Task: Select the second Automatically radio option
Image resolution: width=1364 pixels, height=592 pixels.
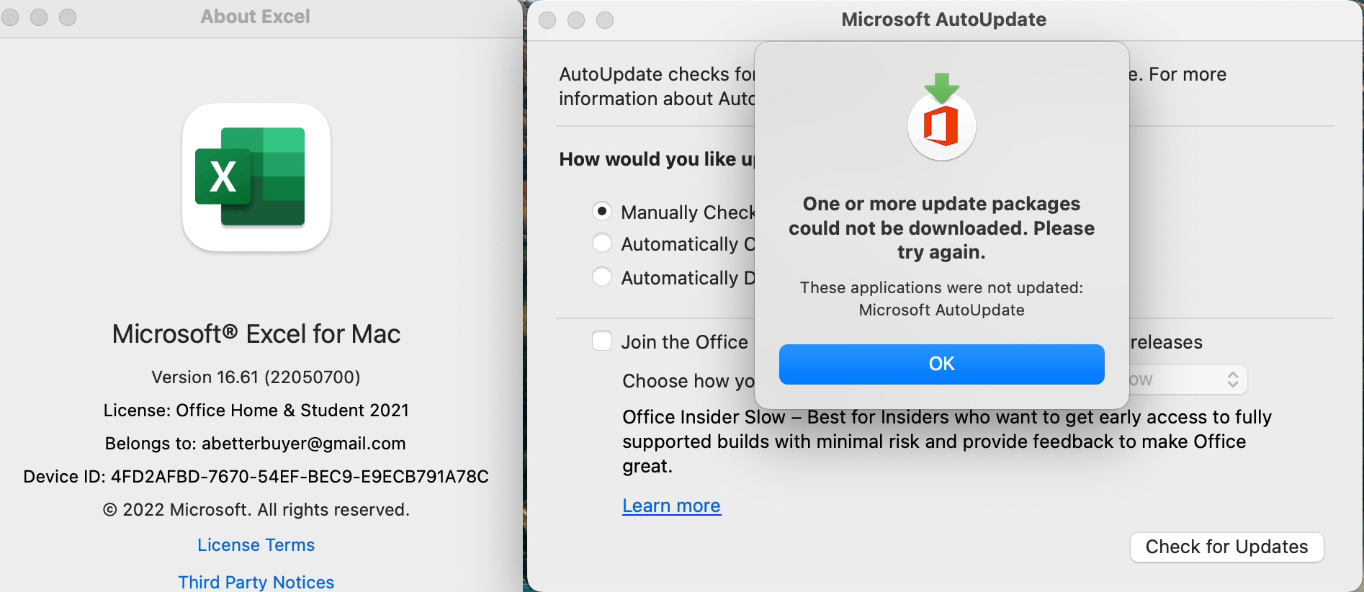Action: [602, 243]
